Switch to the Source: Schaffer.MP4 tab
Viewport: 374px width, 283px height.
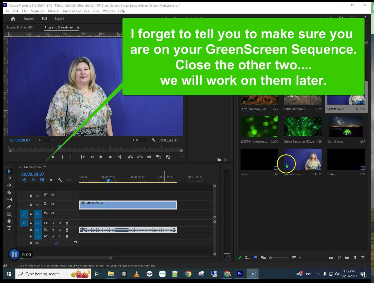(20, 27)
